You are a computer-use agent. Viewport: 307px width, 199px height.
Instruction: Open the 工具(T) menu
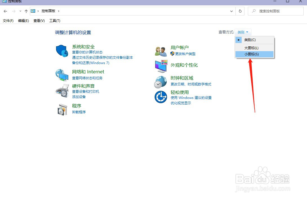tap(55, 21)
